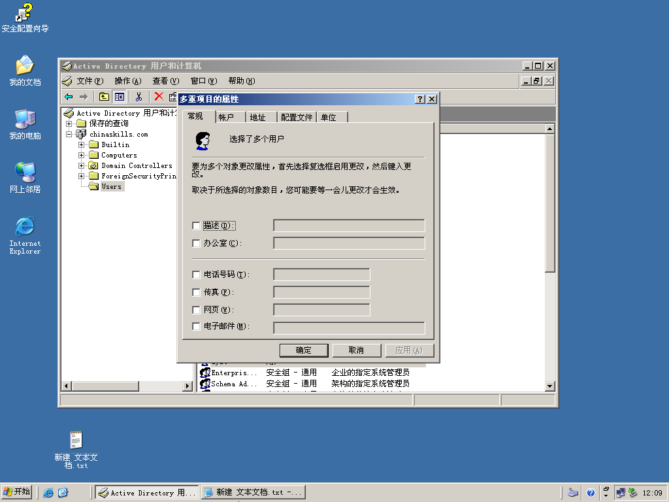Open the 操作(A) menu
The width and height of the screenshot is (669, 502).
coord(128,81)
